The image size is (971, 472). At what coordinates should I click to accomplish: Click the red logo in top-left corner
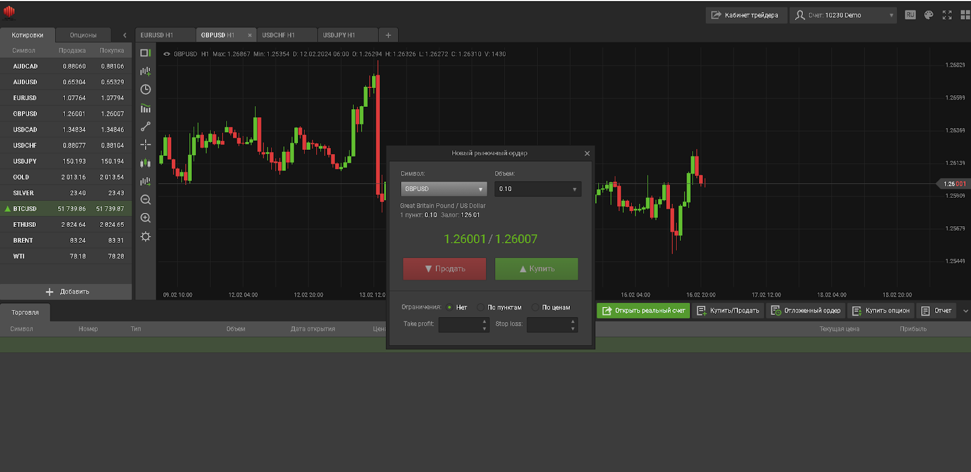point(9,12)
